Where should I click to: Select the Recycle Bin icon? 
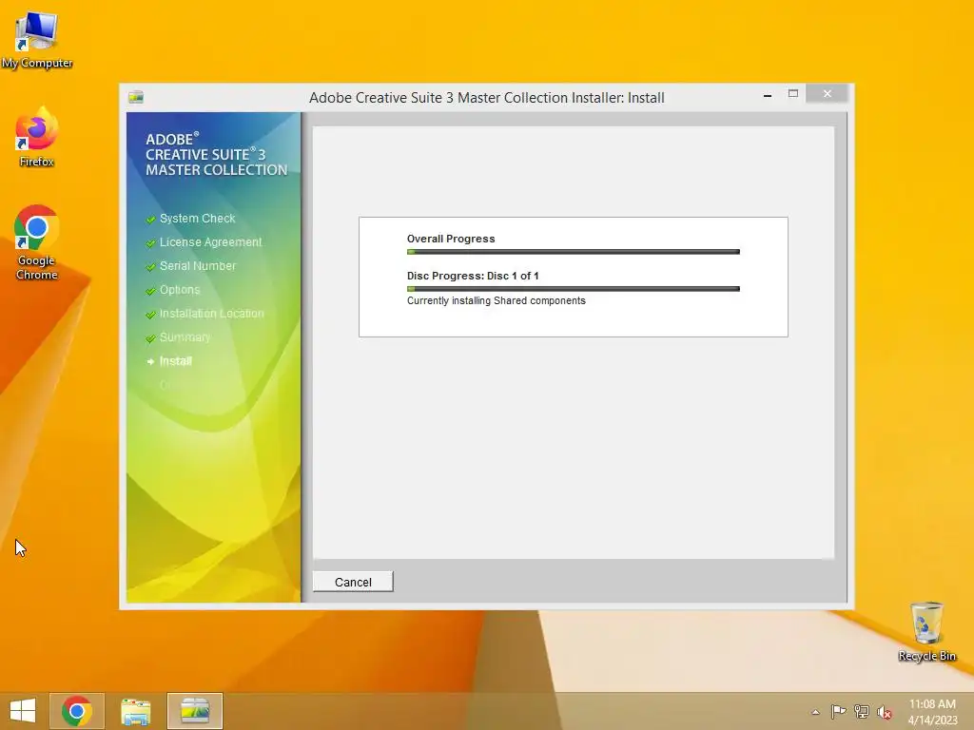926,631
